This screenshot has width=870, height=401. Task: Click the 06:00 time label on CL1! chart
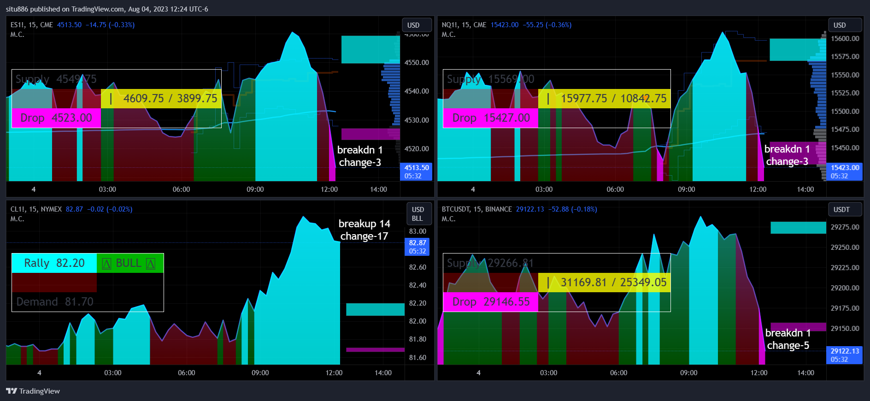click(x=187, y=373)
